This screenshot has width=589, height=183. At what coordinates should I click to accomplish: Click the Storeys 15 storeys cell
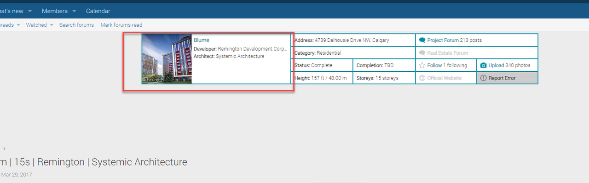(x=384, y=78)
